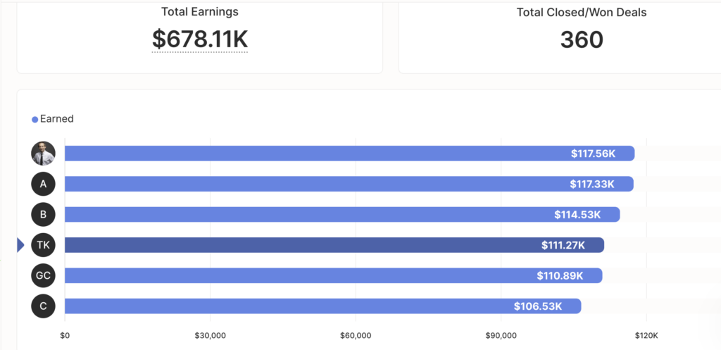This screenshot has width=721, height=350.
Task: Select the highlighted $111.27K bar for TK
Action: pyautogui.click(x=334, y=245)
